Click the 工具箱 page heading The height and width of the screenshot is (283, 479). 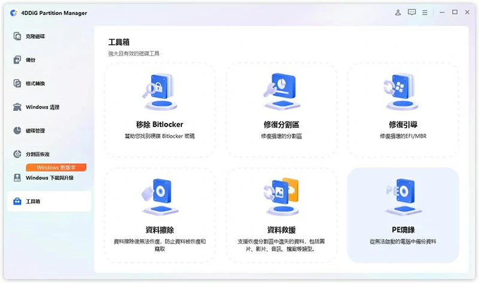click(119, 42)
